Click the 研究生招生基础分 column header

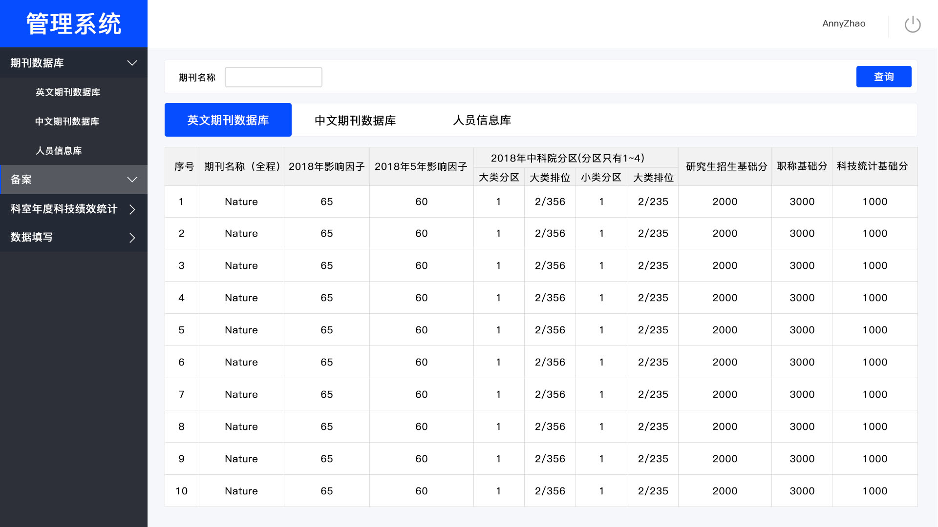(x=726, y=166)
